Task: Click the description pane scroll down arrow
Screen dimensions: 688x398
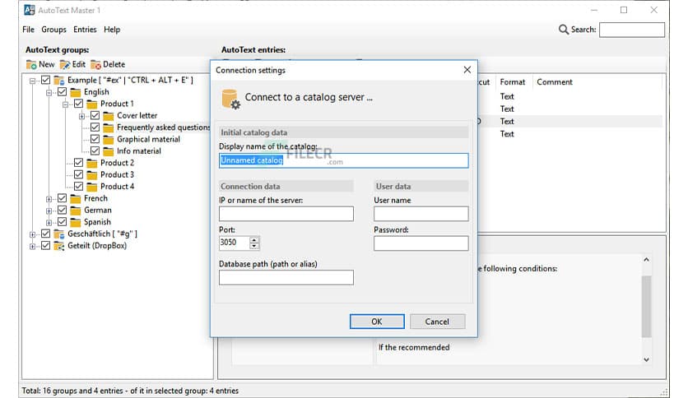Action: click(646, 359)
